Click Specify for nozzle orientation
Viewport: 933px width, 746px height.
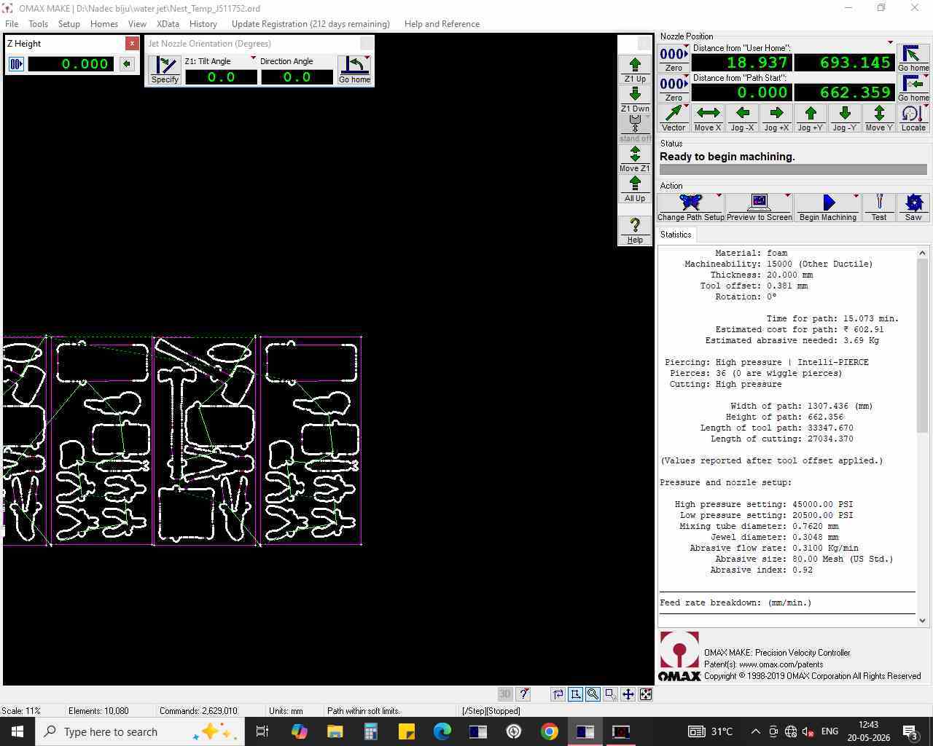click(x=165, y=70)
